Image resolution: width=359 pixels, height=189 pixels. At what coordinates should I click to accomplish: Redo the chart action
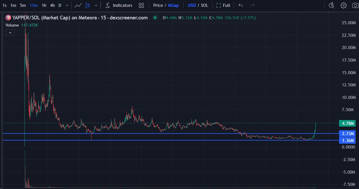pos(252,5)
